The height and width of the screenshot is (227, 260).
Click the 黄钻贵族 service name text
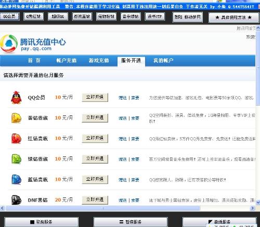point(38,118)
